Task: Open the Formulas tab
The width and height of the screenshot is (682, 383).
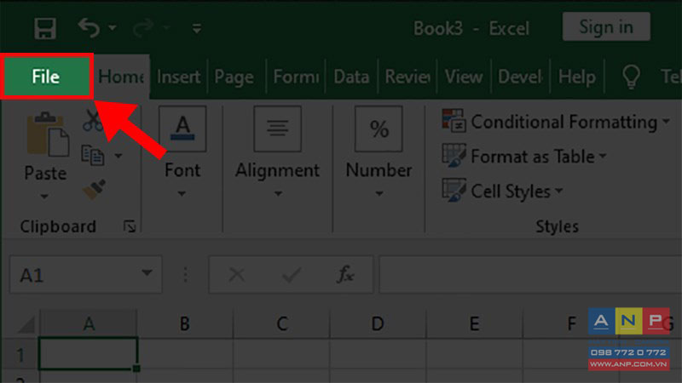Action: [296, 77]
